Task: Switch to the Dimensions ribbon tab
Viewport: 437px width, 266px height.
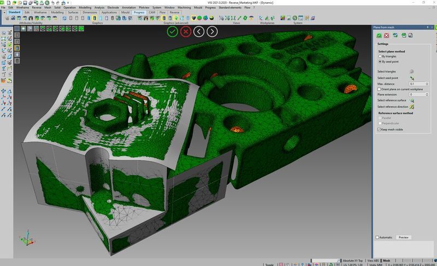Action: pyautogui.click(x=90, y=12)
